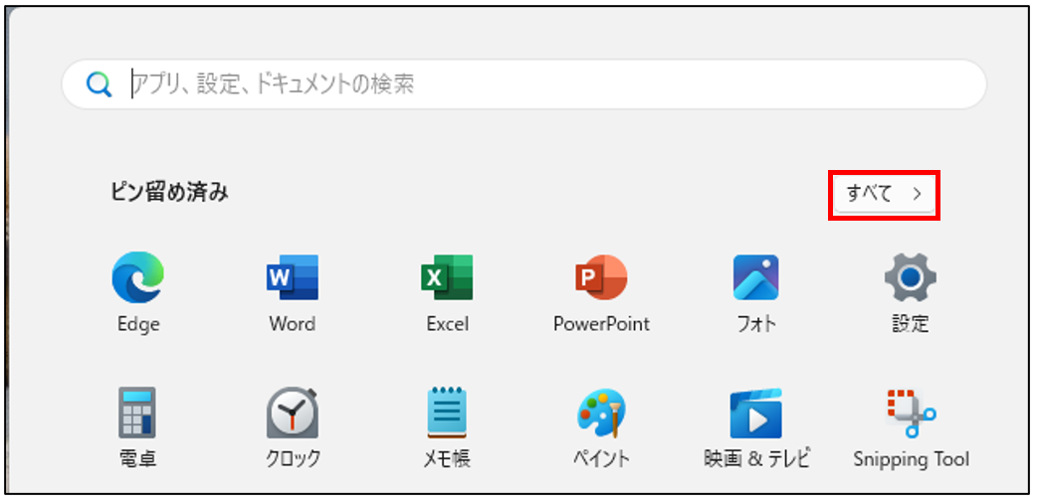1040x503 pixels.
Task: Click the 映画 & テレビ text label
Action: [755, 459]
